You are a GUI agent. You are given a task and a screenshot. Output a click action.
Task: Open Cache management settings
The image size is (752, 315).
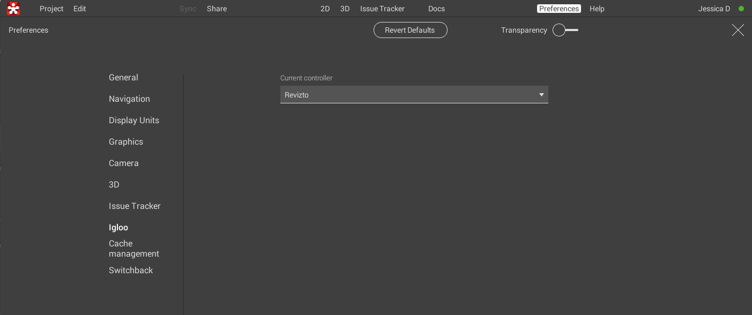tap(133, 249)
